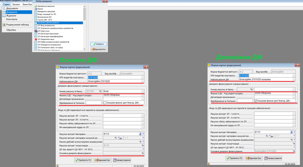Open ellipsis picker for right 'Найменування ДФ'
The image size is (303, 167).
[293, 79]
